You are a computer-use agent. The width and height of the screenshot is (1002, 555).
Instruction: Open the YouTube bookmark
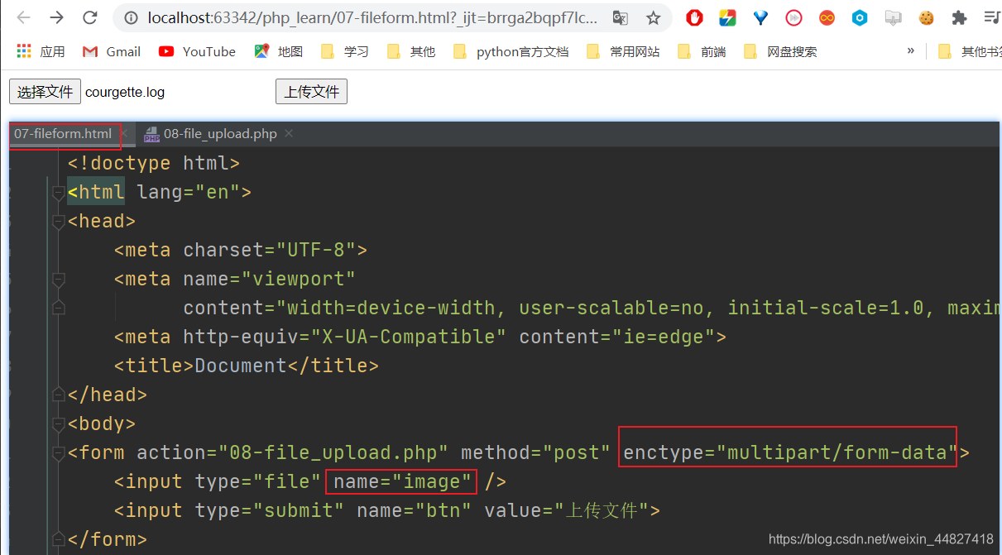pyautogui.click(x=197, y=51)
